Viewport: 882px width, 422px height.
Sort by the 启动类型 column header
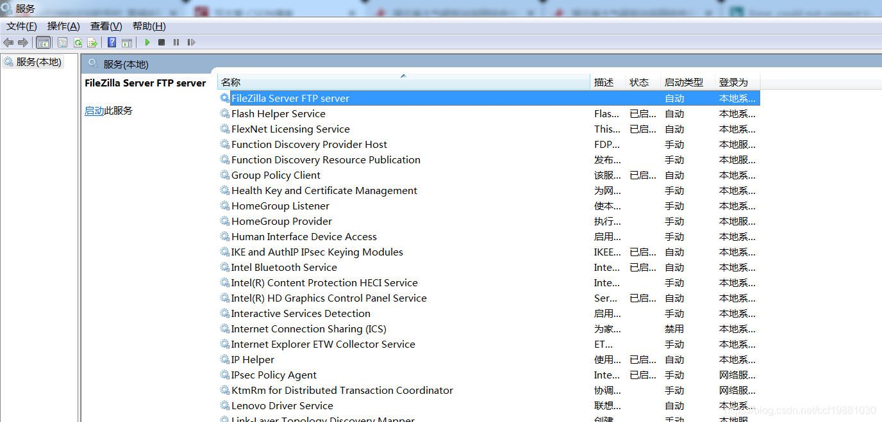pyautogui.click(x=688, y=82)
